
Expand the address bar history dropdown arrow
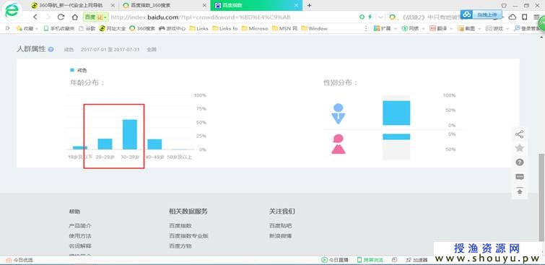(x=381, y=17)
